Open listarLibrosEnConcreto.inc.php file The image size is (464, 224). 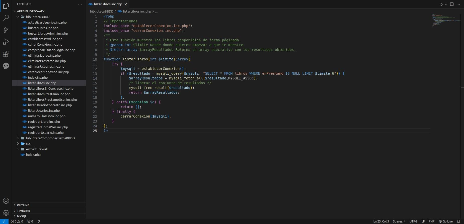click(x=49, y=88)
